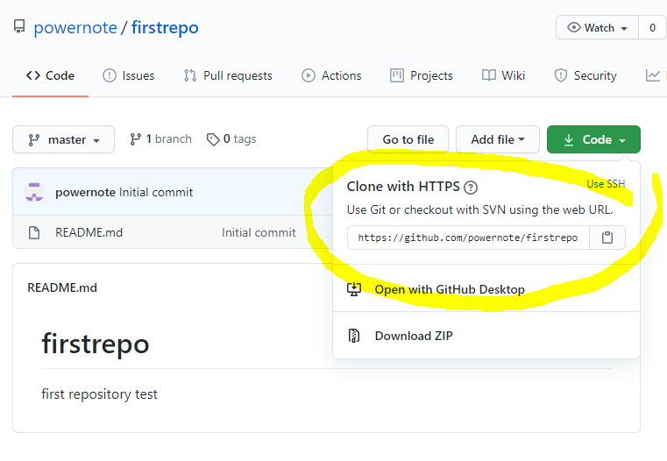The image size is (667, 461).
Task: Click the file icon next to README.md
Action: tap(34, 232)
